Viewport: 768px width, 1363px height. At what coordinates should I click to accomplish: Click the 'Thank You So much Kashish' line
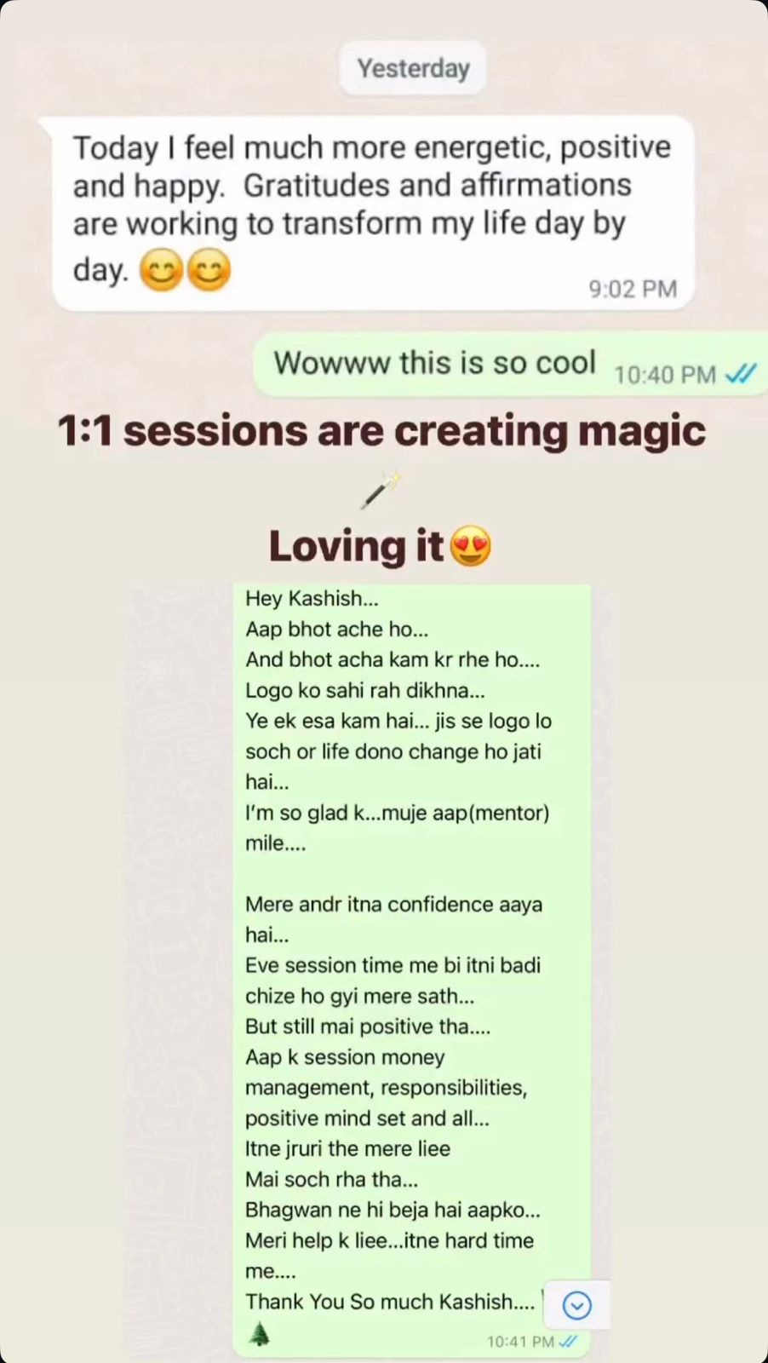tap(390, 1302)
